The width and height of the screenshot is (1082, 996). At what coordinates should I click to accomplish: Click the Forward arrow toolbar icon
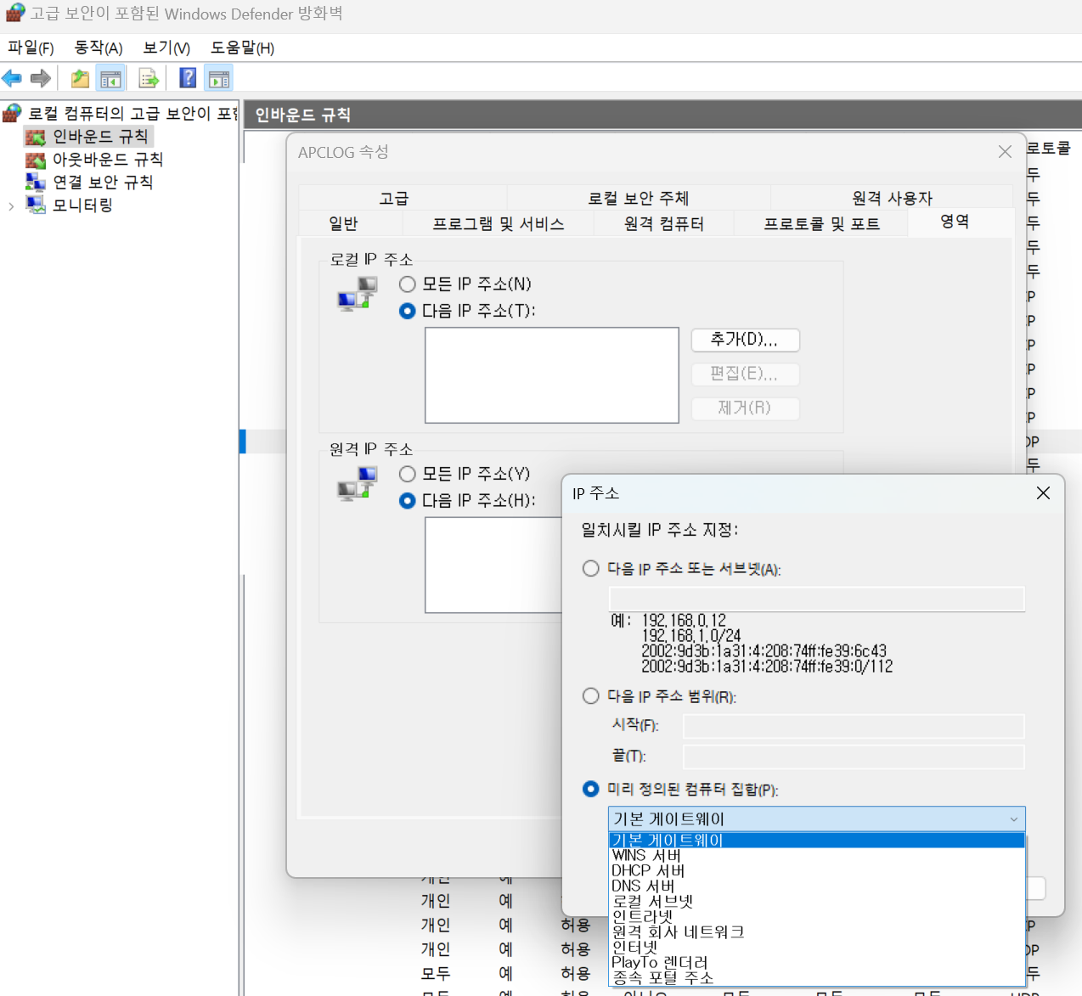tap(40, 79)
